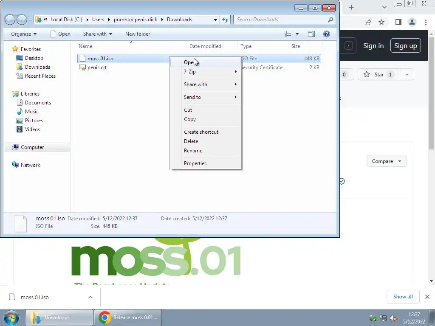Choose Open in the context menu
This screenshot has width=435, height=326.
pos(205,62)
